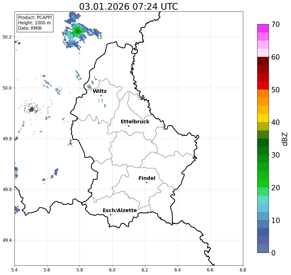Image resolution: width=291 pixels, height=275 pixels.
Task: Click the latitude tick label 49.8
Action: 7,139
